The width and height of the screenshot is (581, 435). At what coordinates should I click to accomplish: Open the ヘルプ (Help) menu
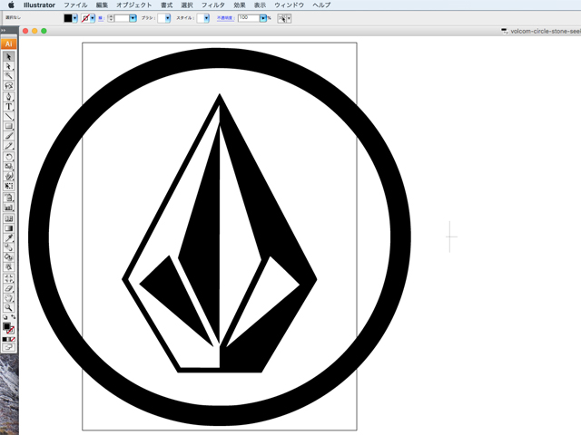click(x=321, y=5)
